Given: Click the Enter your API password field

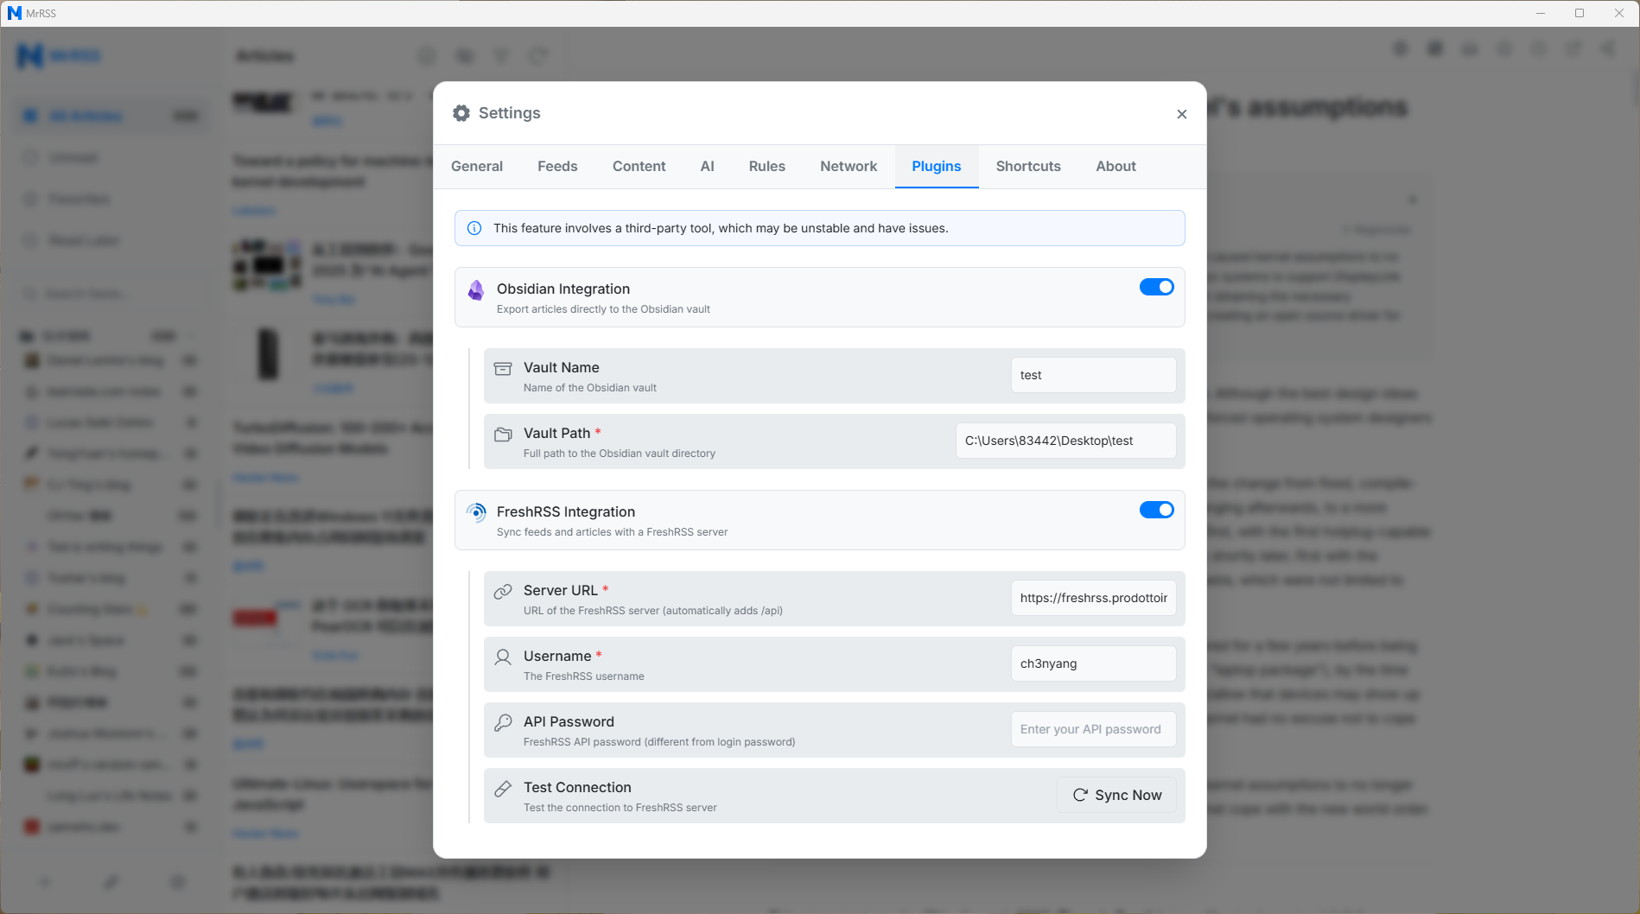Looking at the screenshot, I should tap(1092, 728).
